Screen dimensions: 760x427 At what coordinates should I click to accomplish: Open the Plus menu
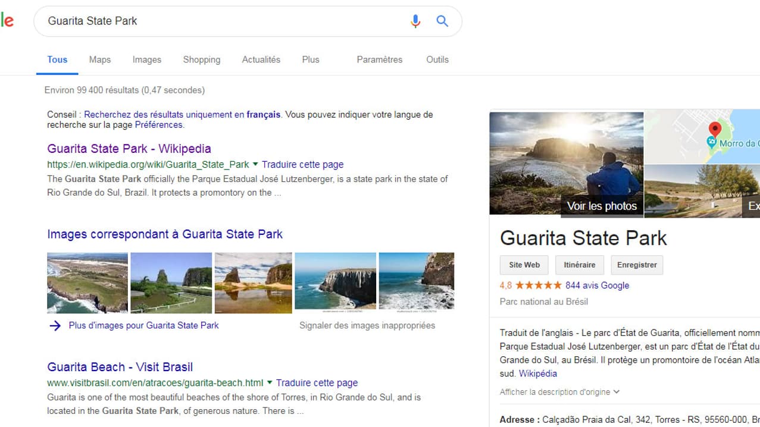click(311, 59)
